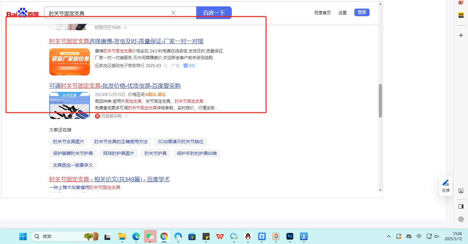Go to 百度首页 in top navigation
The width and height of the screenshot is (468, 244).
322,13
